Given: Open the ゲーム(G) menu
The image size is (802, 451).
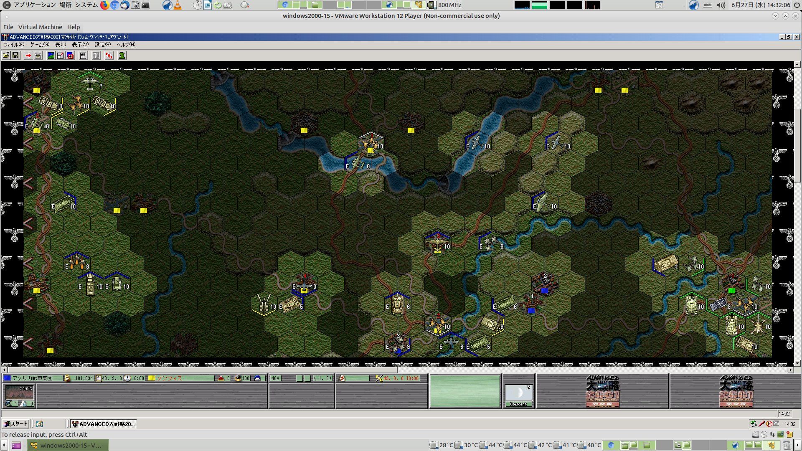Looking at the screenshot, I should point(39,45).
